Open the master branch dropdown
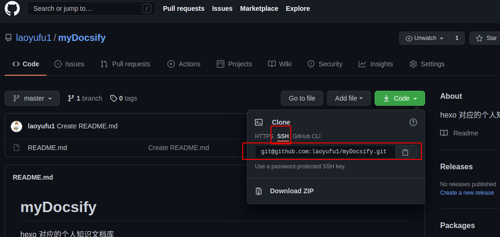The image size is (500, 237). tap(32, 98)
